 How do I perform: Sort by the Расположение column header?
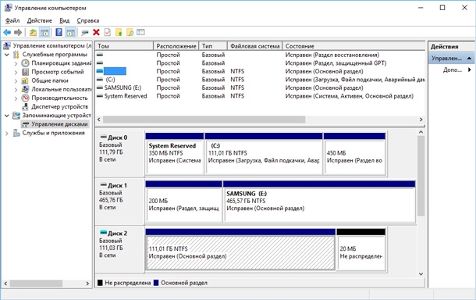tap(176, 46)
